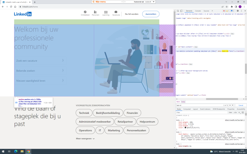The image size is (247, 154).
Task: Click the highlighted hero section DOM row
Action: coord(210,51)
